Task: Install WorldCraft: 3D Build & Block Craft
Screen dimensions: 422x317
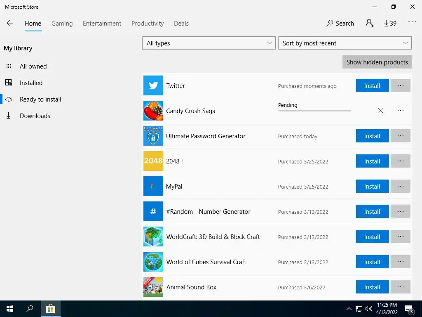Action: click(x=372, y=237)
